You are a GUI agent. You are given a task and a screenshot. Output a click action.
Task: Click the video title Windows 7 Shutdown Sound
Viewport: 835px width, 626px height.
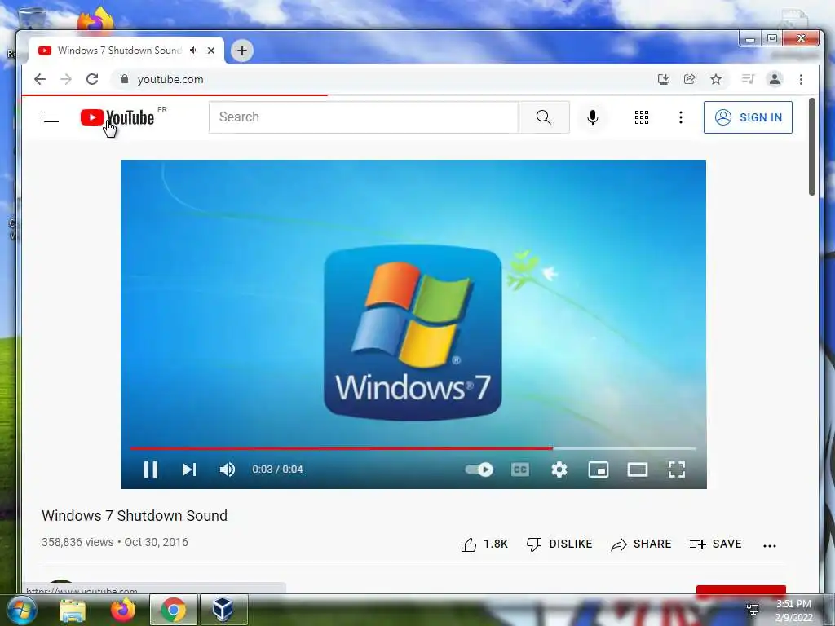[135, 515]
